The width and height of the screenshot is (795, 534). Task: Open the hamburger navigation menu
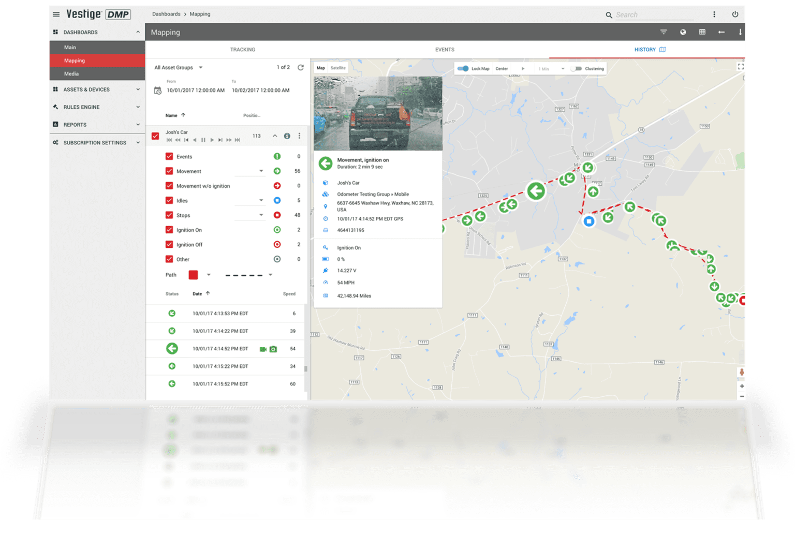click(x=56, y=14)
